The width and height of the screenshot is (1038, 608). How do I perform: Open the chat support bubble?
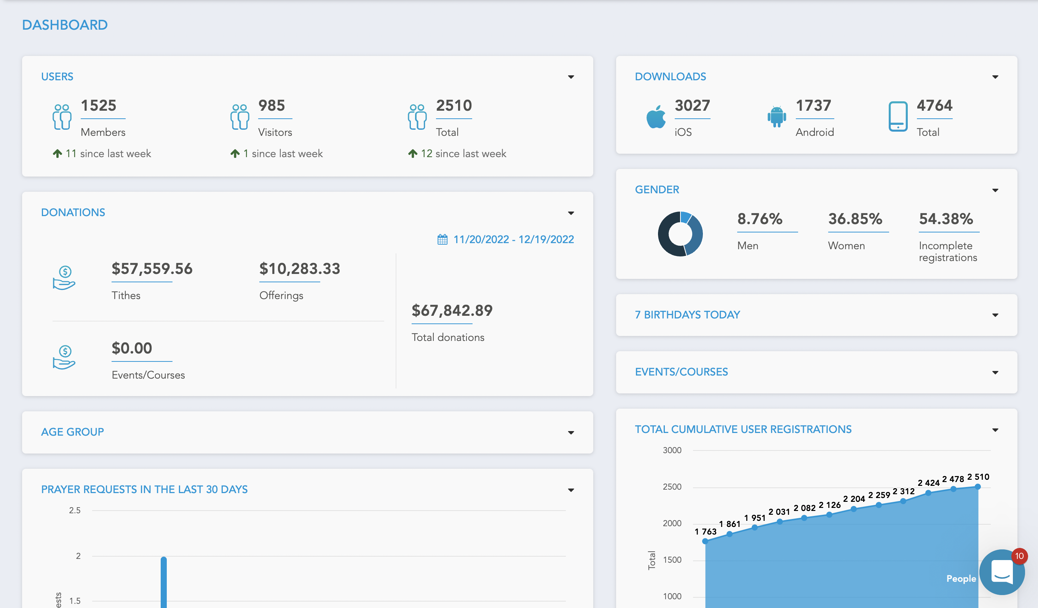tap(1002, 572)
